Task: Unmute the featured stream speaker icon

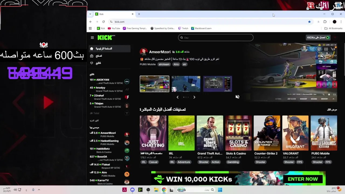Action: tap(237, 97)
